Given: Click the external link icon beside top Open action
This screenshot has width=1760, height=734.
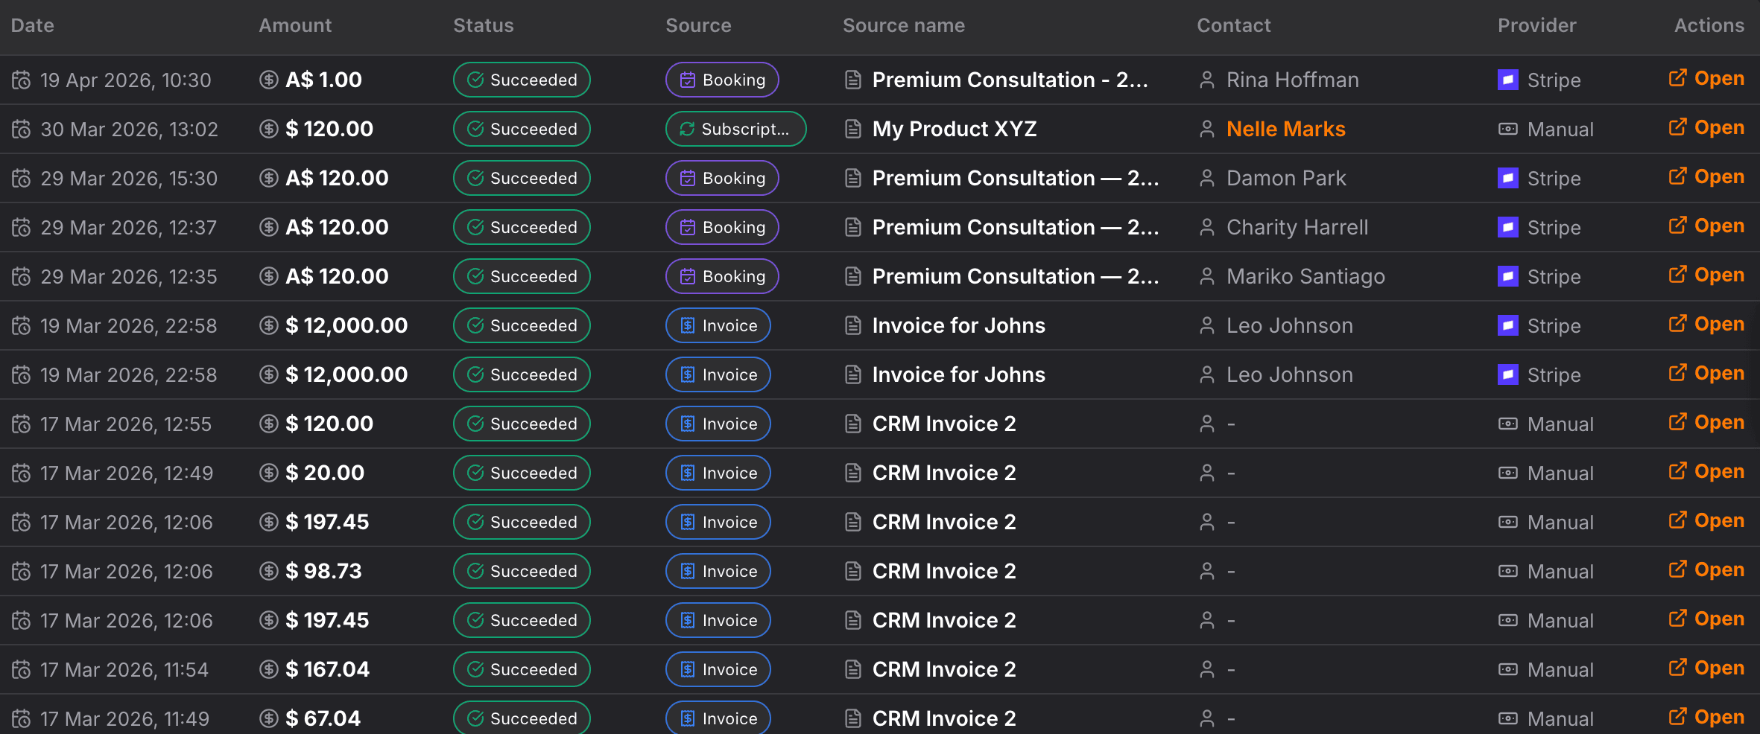Looking at the screenshot, I should pos(1678,77).
